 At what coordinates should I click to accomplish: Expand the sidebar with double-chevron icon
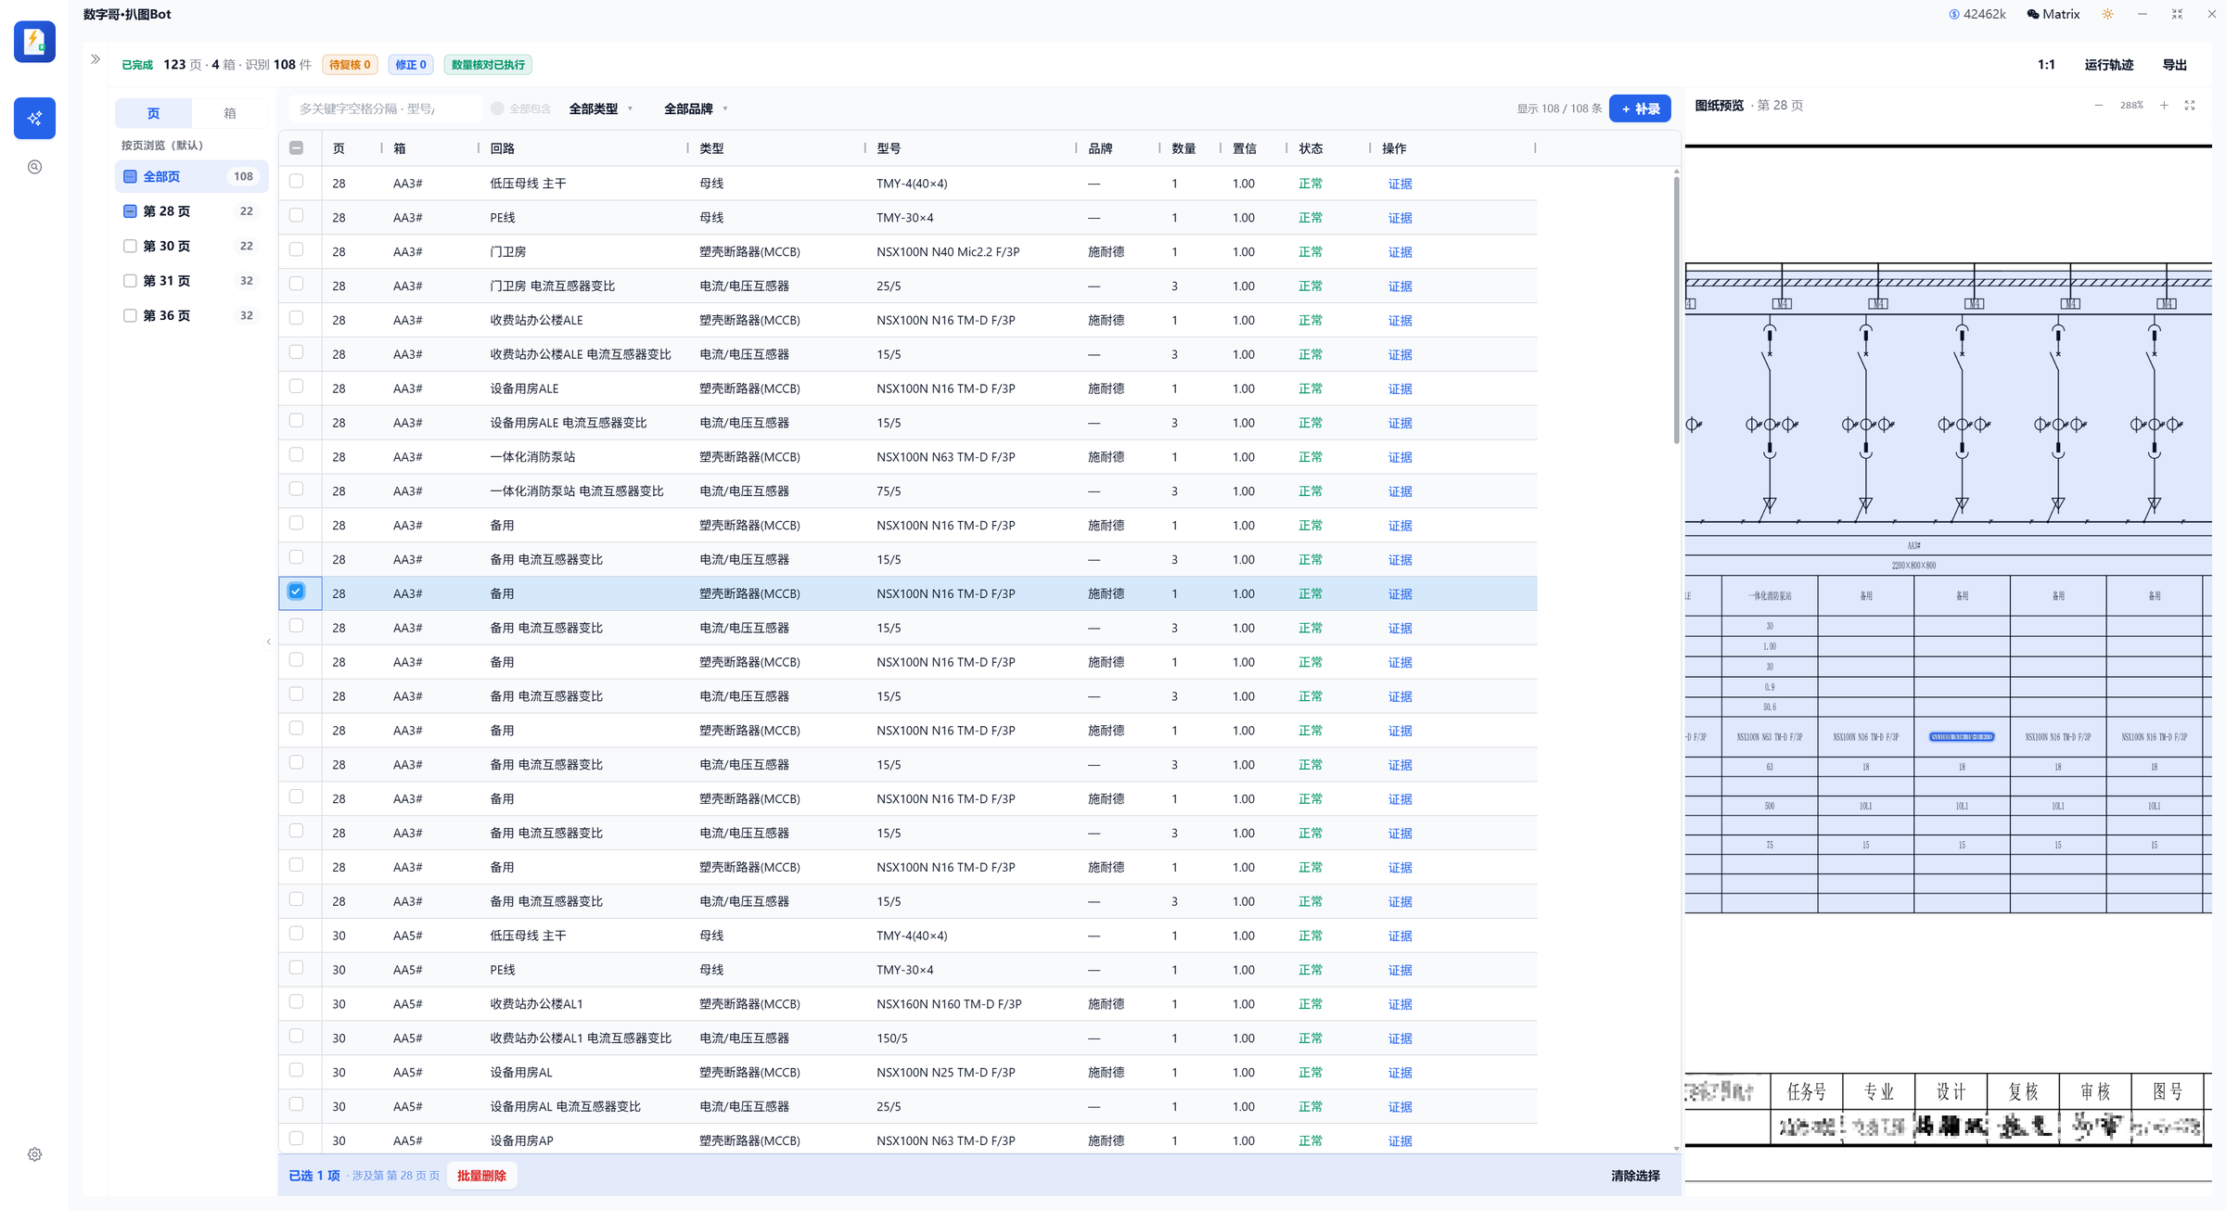point(96,59)
